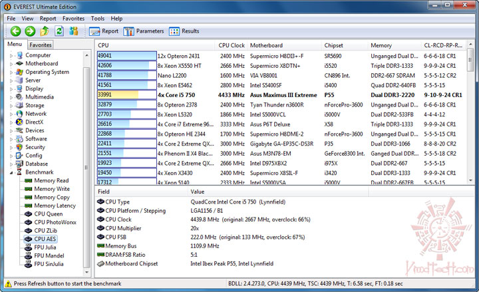Viewport: 479px width, 292px height.
Task: Select the Computer tree icon
Action: coord(19,55)
